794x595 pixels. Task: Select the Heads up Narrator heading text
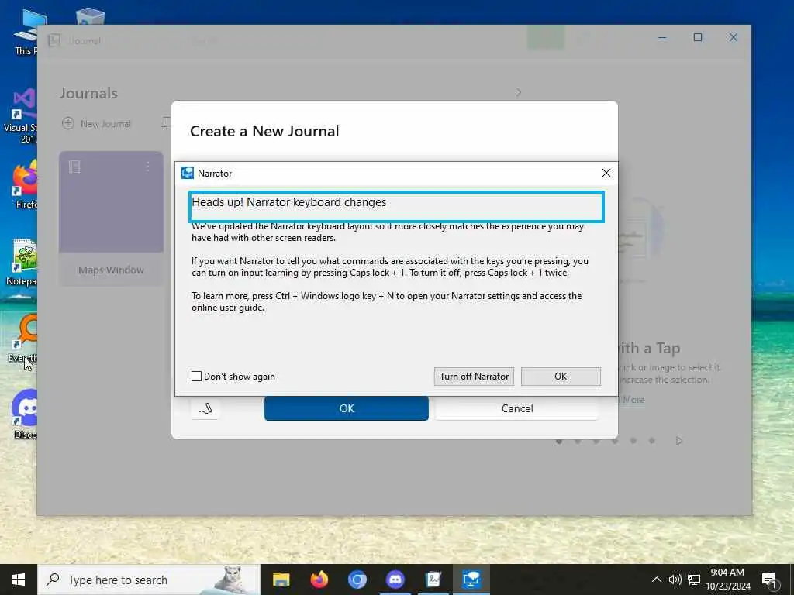(x=288, y=202)
